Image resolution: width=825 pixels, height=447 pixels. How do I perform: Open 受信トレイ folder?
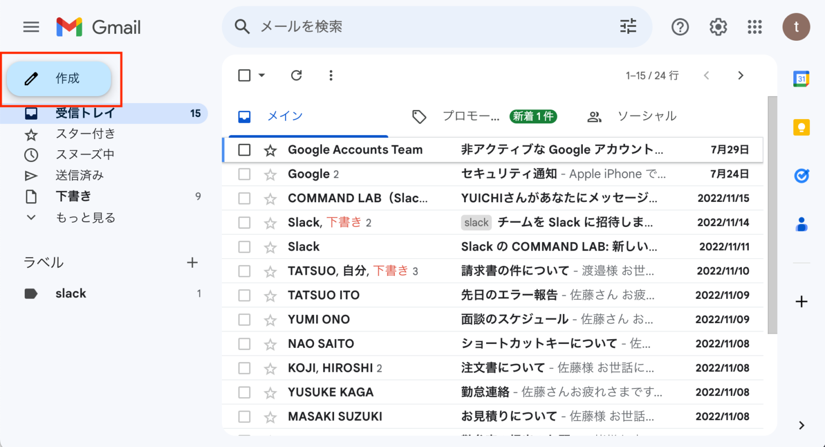tap(104, 113)
